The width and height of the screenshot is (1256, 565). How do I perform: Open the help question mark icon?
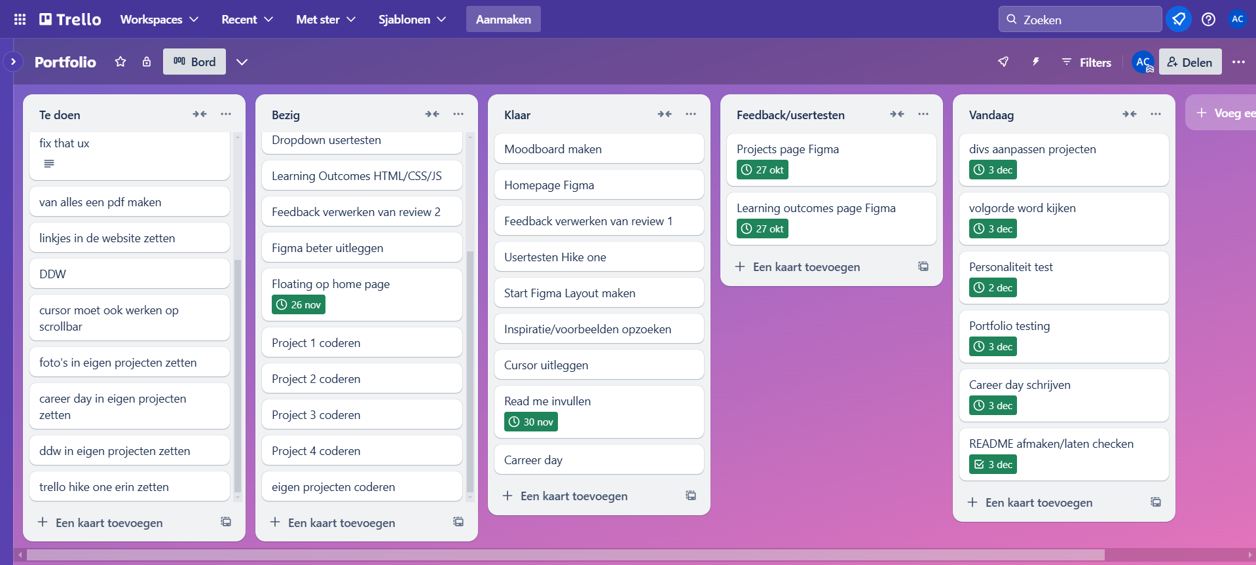pos(1208,20)
